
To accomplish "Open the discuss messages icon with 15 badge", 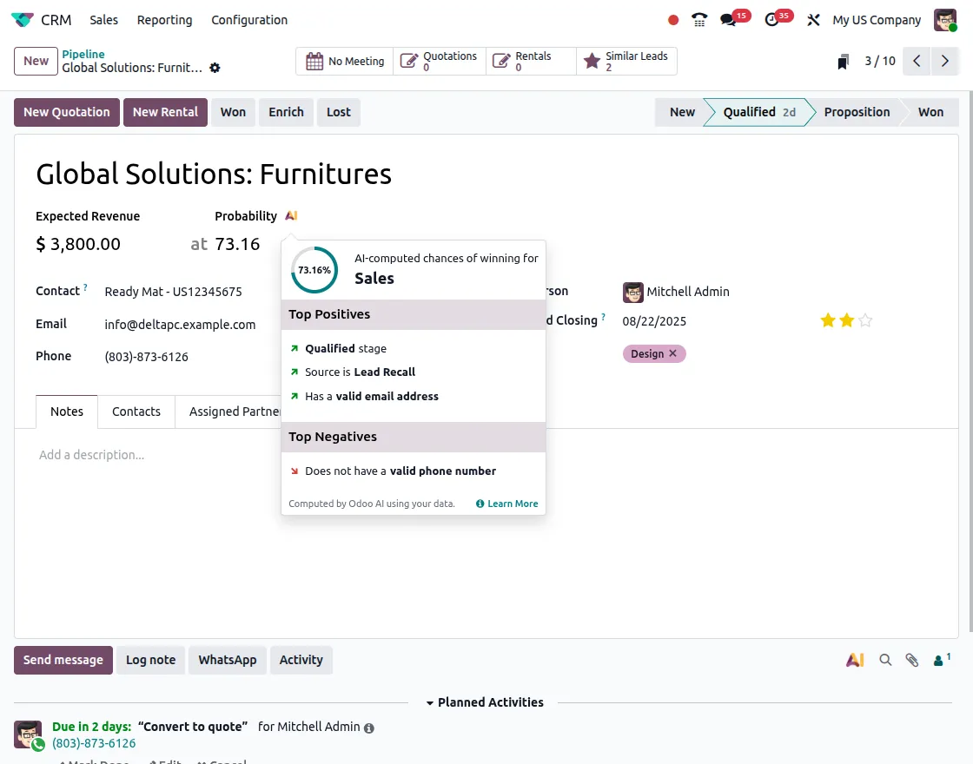I will [729, 20].
